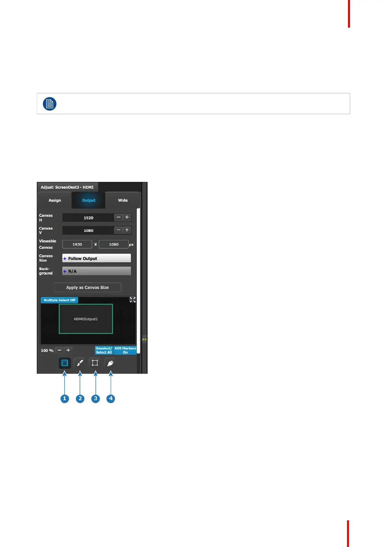The image size is (387, 547).
Task: Select the AOI bounding box tool icon
Action: tap(95, 363)
